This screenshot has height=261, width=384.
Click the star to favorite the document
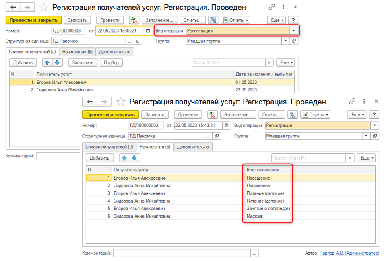121,101
